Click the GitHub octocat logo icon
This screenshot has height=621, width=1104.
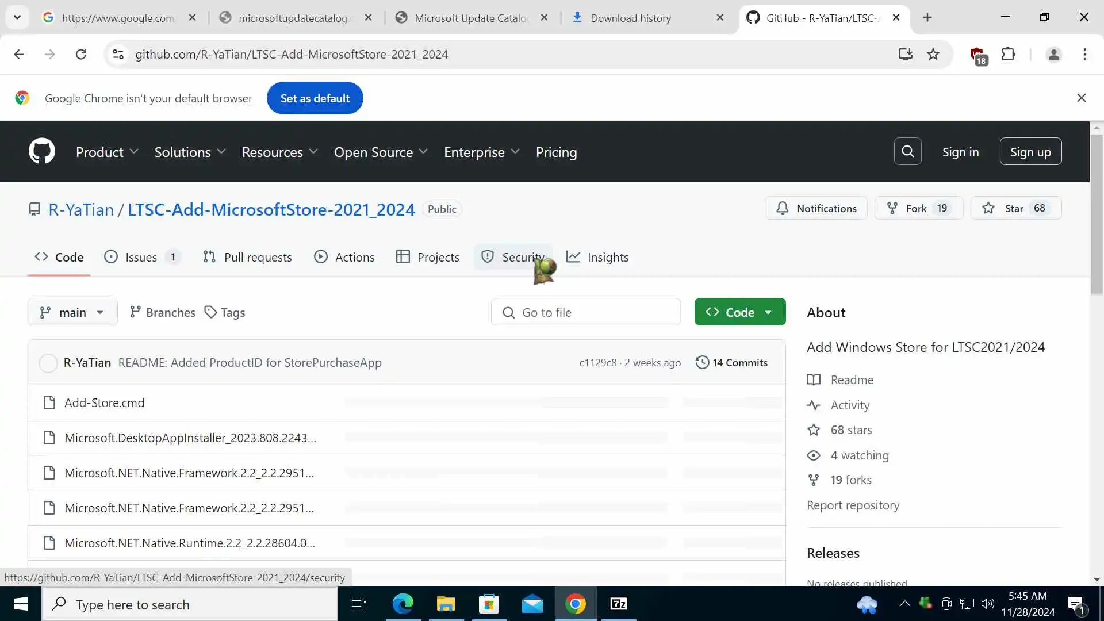click(x=42, y=151)
